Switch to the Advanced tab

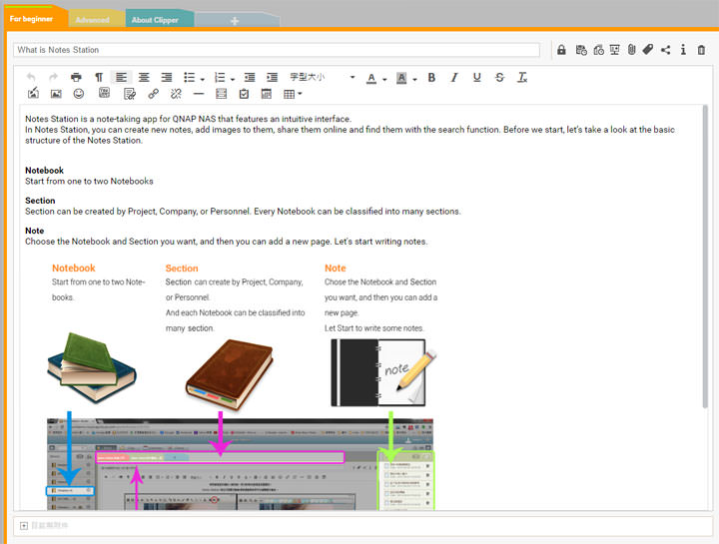coord(93,20)
